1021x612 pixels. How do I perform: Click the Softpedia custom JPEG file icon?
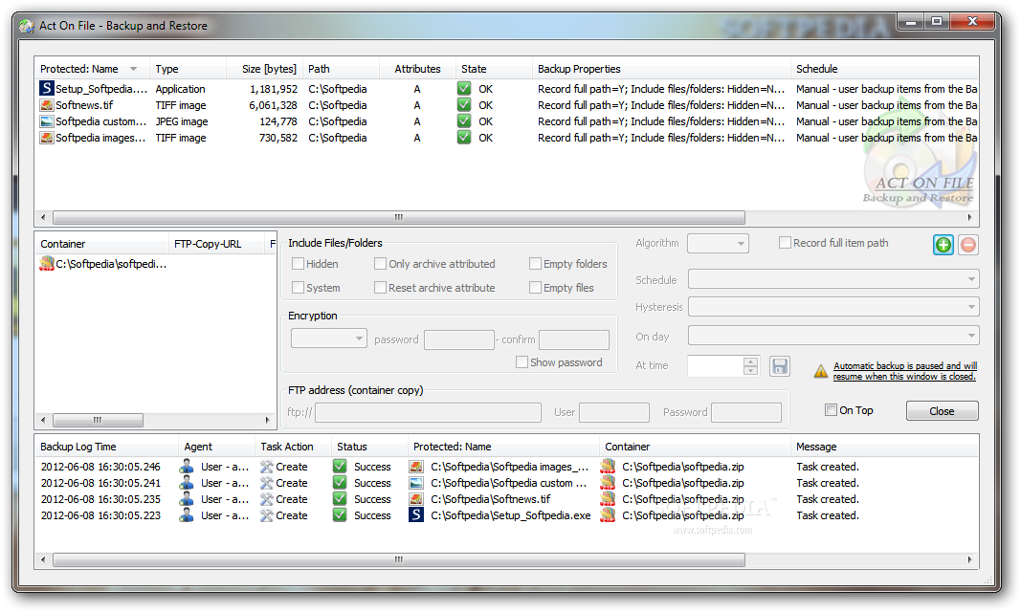click(46, 121)
